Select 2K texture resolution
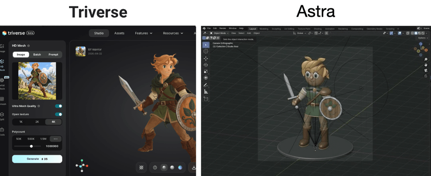The width and height of the screenshot is (431, 176). coord(37,122)
